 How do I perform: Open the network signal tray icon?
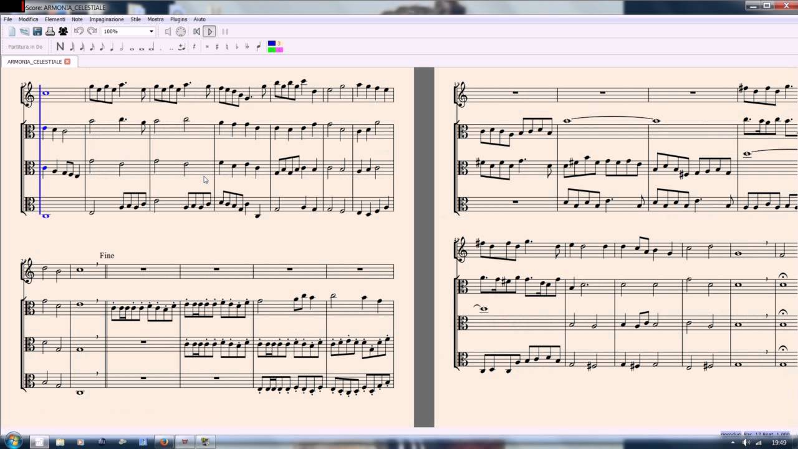point(759,442)
